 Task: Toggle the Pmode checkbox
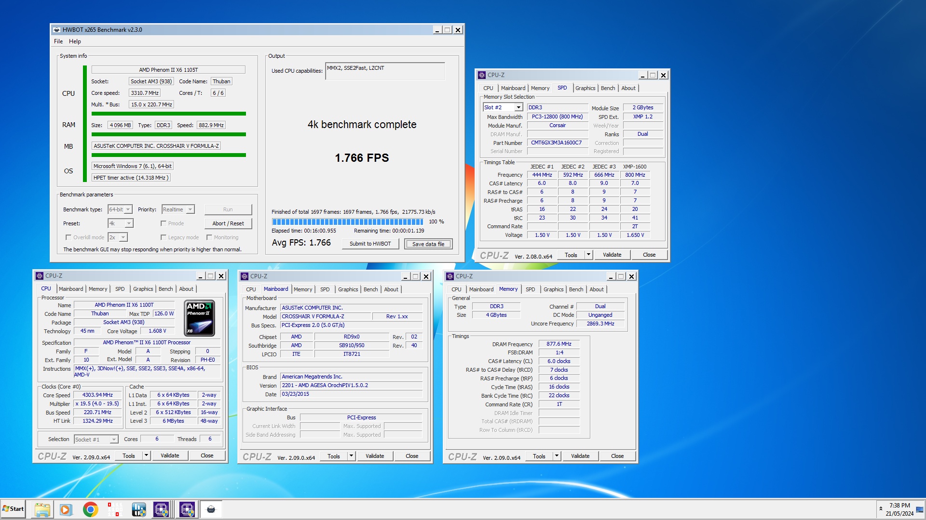(163, 223)
